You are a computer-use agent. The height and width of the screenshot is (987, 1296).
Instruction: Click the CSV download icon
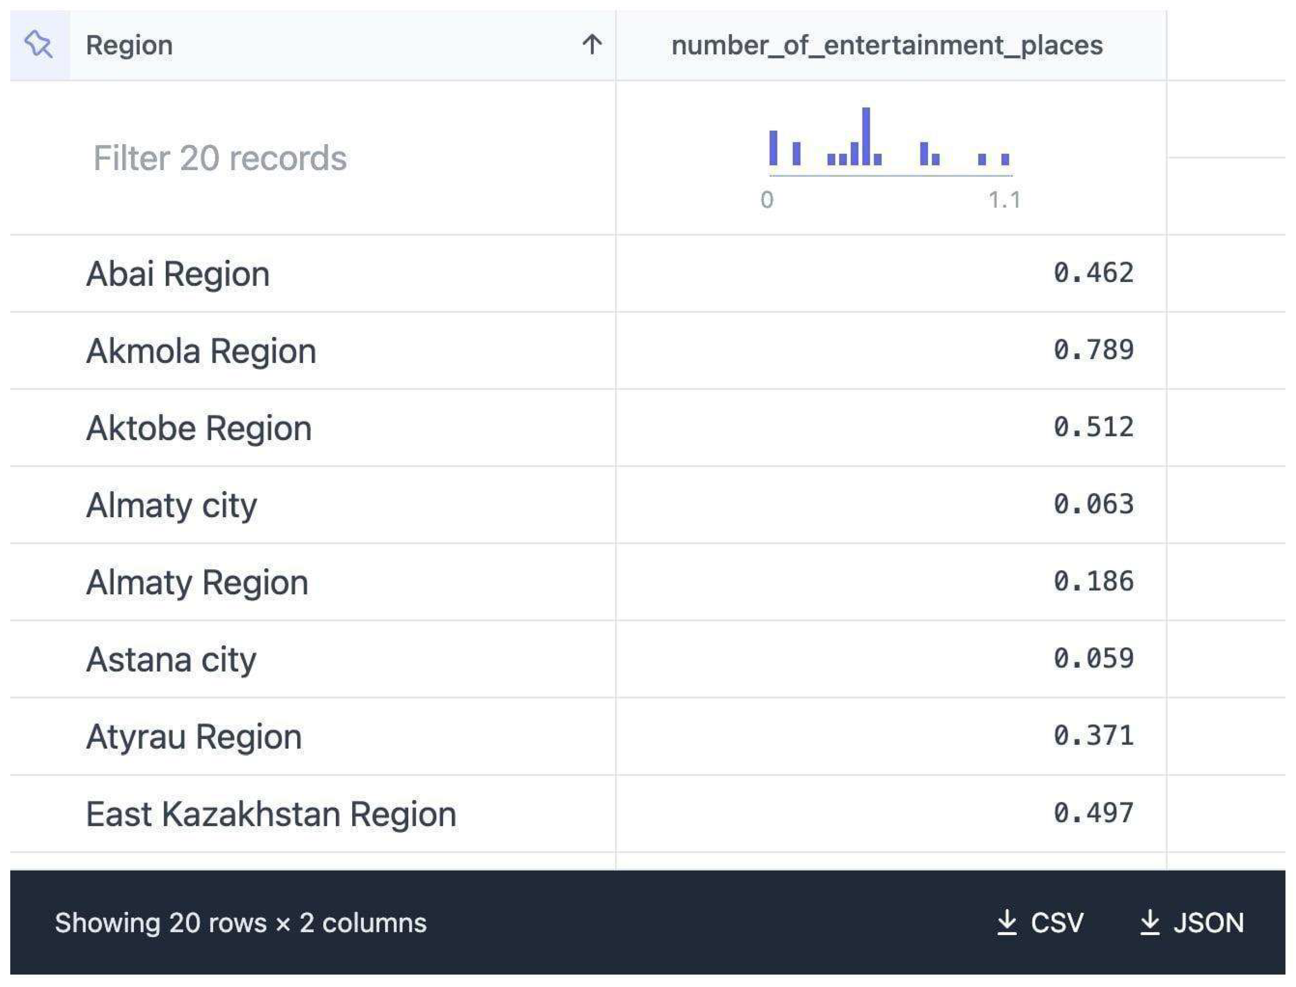[1007, 922]
